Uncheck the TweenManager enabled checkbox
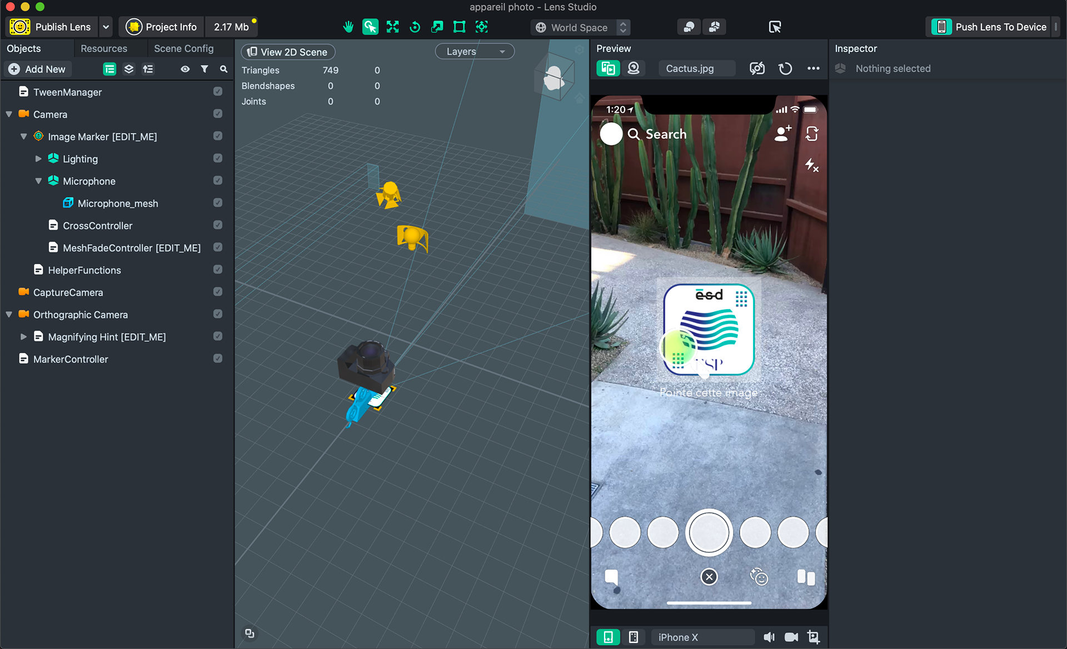1067x649 pixels. click(x=218, y=92)
